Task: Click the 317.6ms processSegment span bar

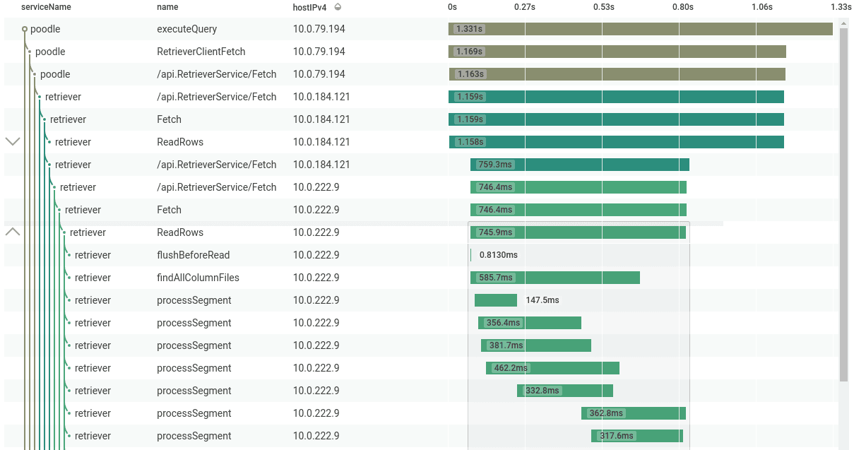Action: pos(636,436)
